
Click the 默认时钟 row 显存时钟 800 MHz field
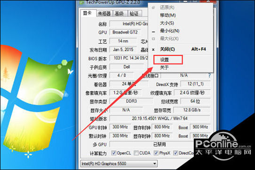(162, 136)
